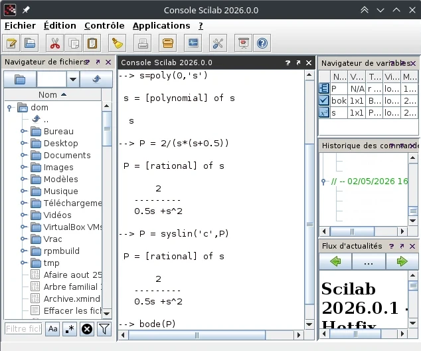Open help for the Console Scilab panel
The width and height of the screenshot is (421, 351).
coord(288,62)
